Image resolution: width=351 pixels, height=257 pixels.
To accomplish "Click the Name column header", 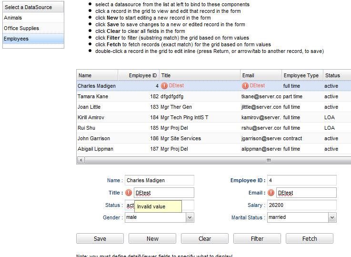I will point(97,75).
